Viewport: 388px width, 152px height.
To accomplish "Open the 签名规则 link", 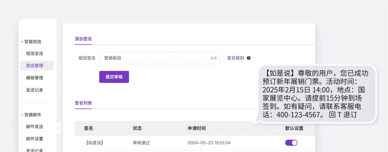I will [x=236, y=58].
